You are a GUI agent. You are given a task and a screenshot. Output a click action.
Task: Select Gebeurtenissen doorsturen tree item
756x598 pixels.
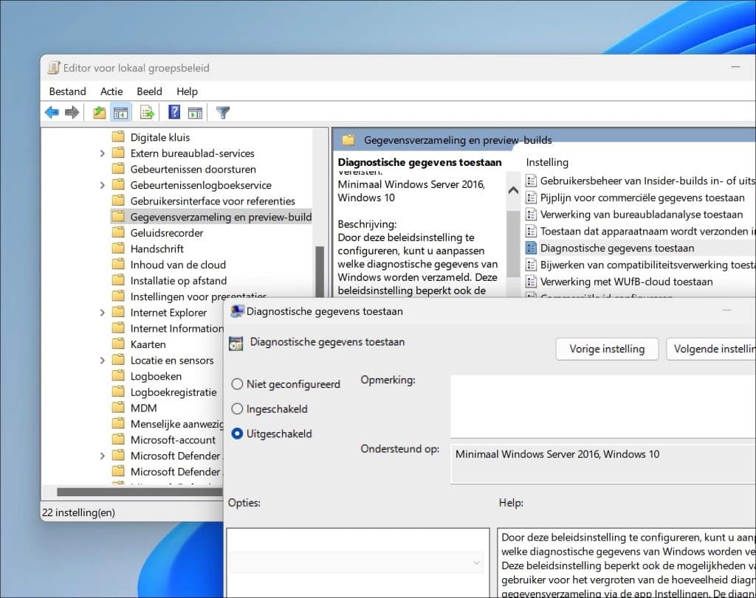pos(193,169)
